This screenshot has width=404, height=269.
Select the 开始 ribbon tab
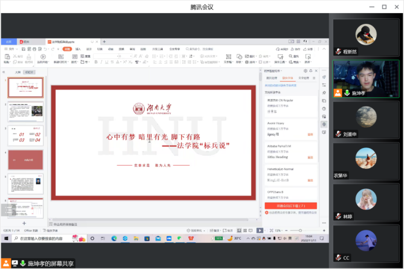pos(67,49)
